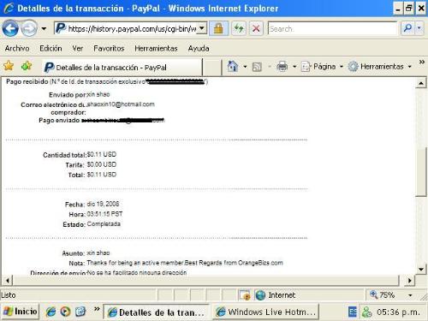Open search provider dropdown arrow

419,28
